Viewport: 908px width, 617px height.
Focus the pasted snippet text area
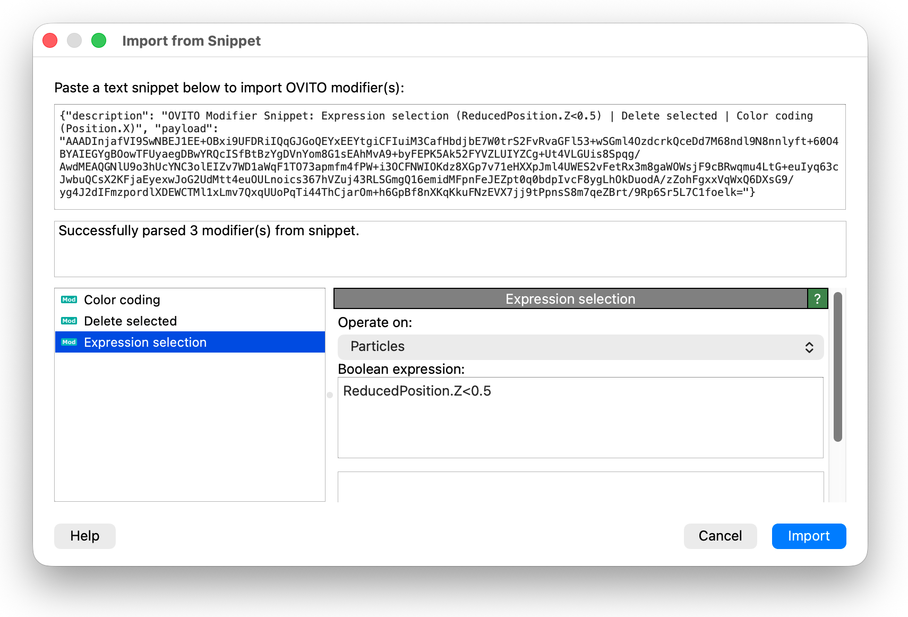(450, 157)
